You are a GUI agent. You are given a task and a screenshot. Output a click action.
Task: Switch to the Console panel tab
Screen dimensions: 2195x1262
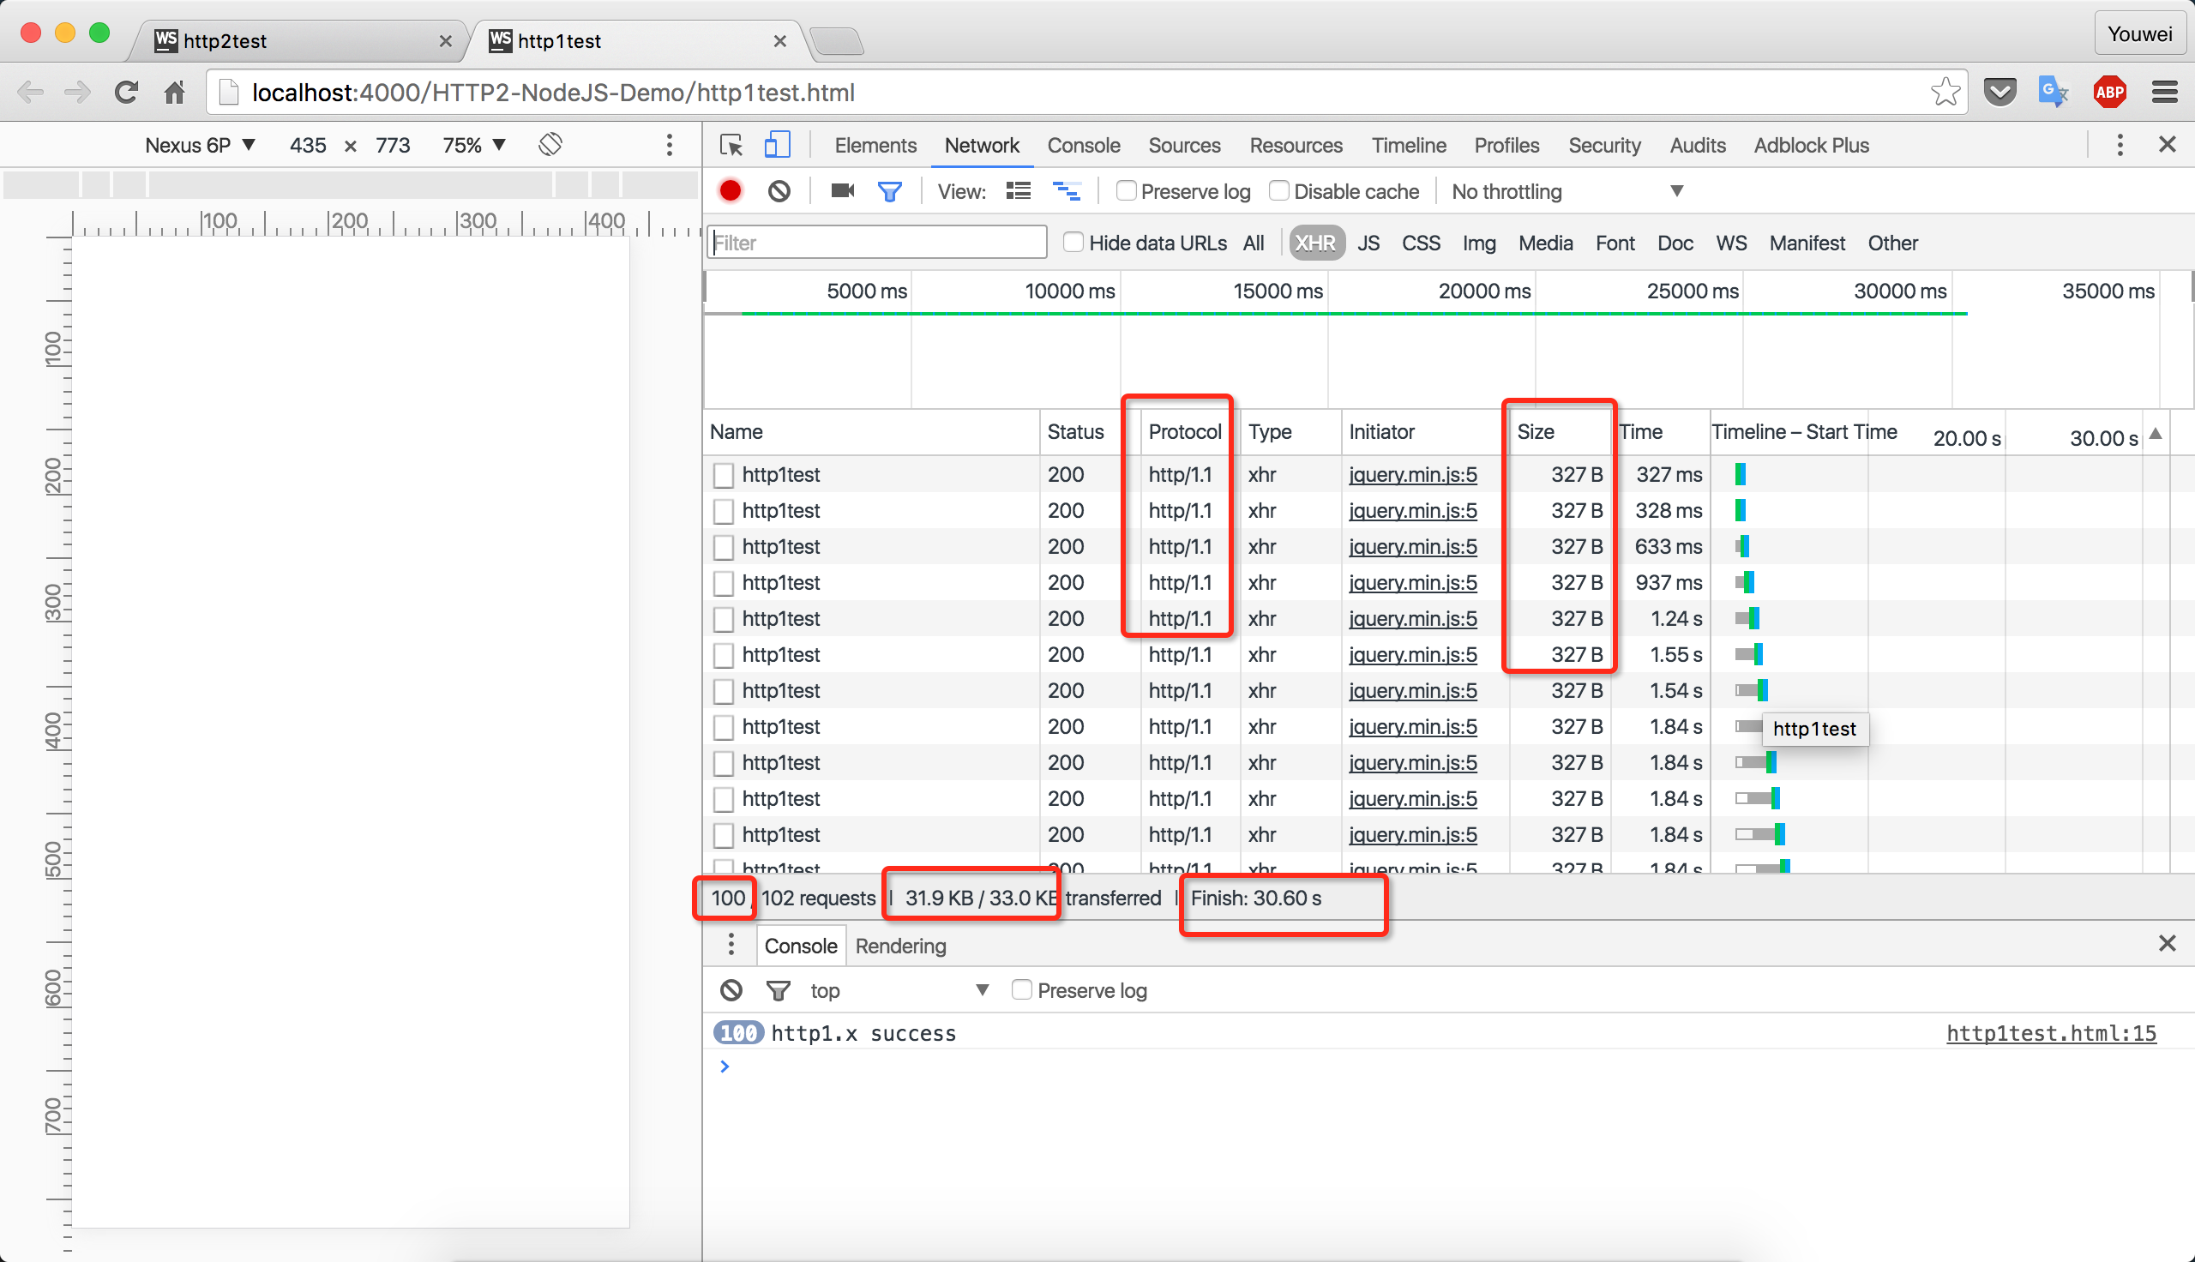coord(1083,145)
